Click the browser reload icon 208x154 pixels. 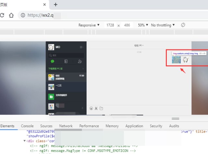point(2,15)
